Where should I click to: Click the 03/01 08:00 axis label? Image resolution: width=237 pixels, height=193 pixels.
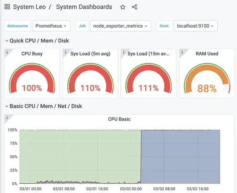pos(64,189)
